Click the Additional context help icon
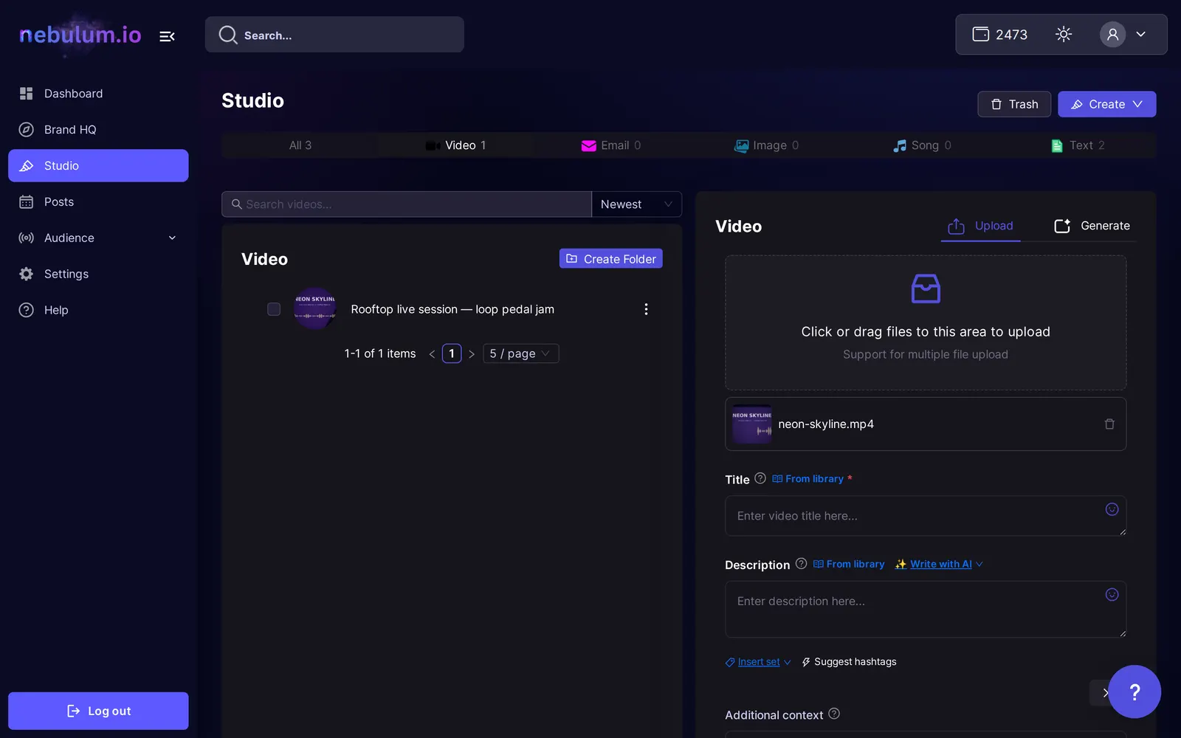This screenshot has height=738, width=1181. tap(834, 714)
